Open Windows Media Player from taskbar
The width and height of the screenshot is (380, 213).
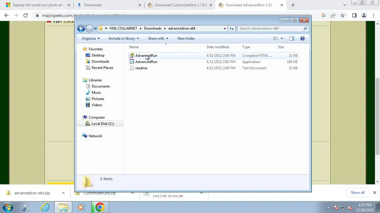(x=81, y=207)
